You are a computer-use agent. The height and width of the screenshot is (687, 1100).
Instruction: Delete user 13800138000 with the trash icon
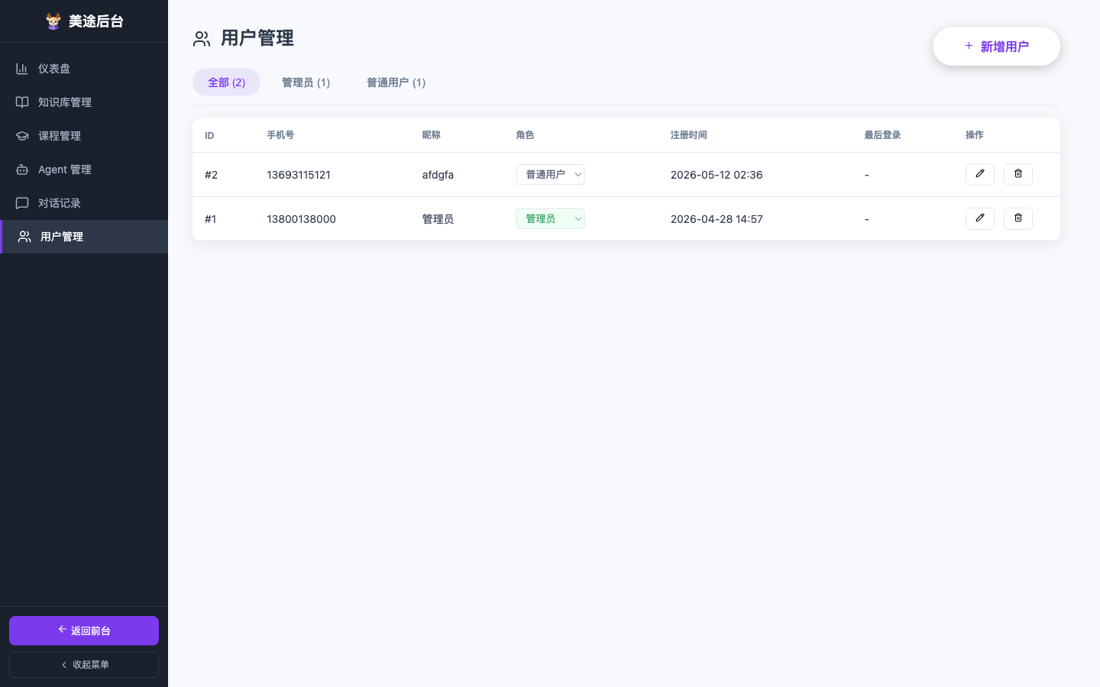pos(1018,218)
